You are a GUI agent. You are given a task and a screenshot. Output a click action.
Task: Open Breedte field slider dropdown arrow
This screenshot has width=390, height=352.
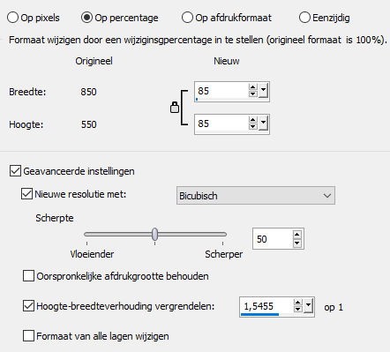point(263,91)
